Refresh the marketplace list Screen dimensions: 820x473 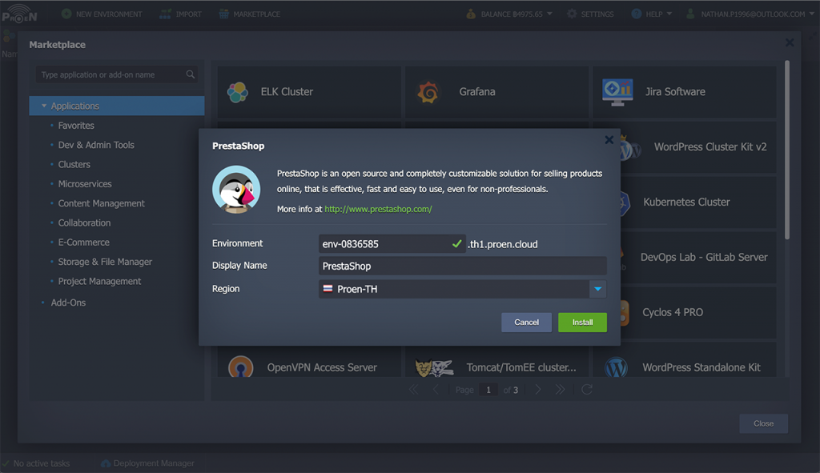pos(587,390)
